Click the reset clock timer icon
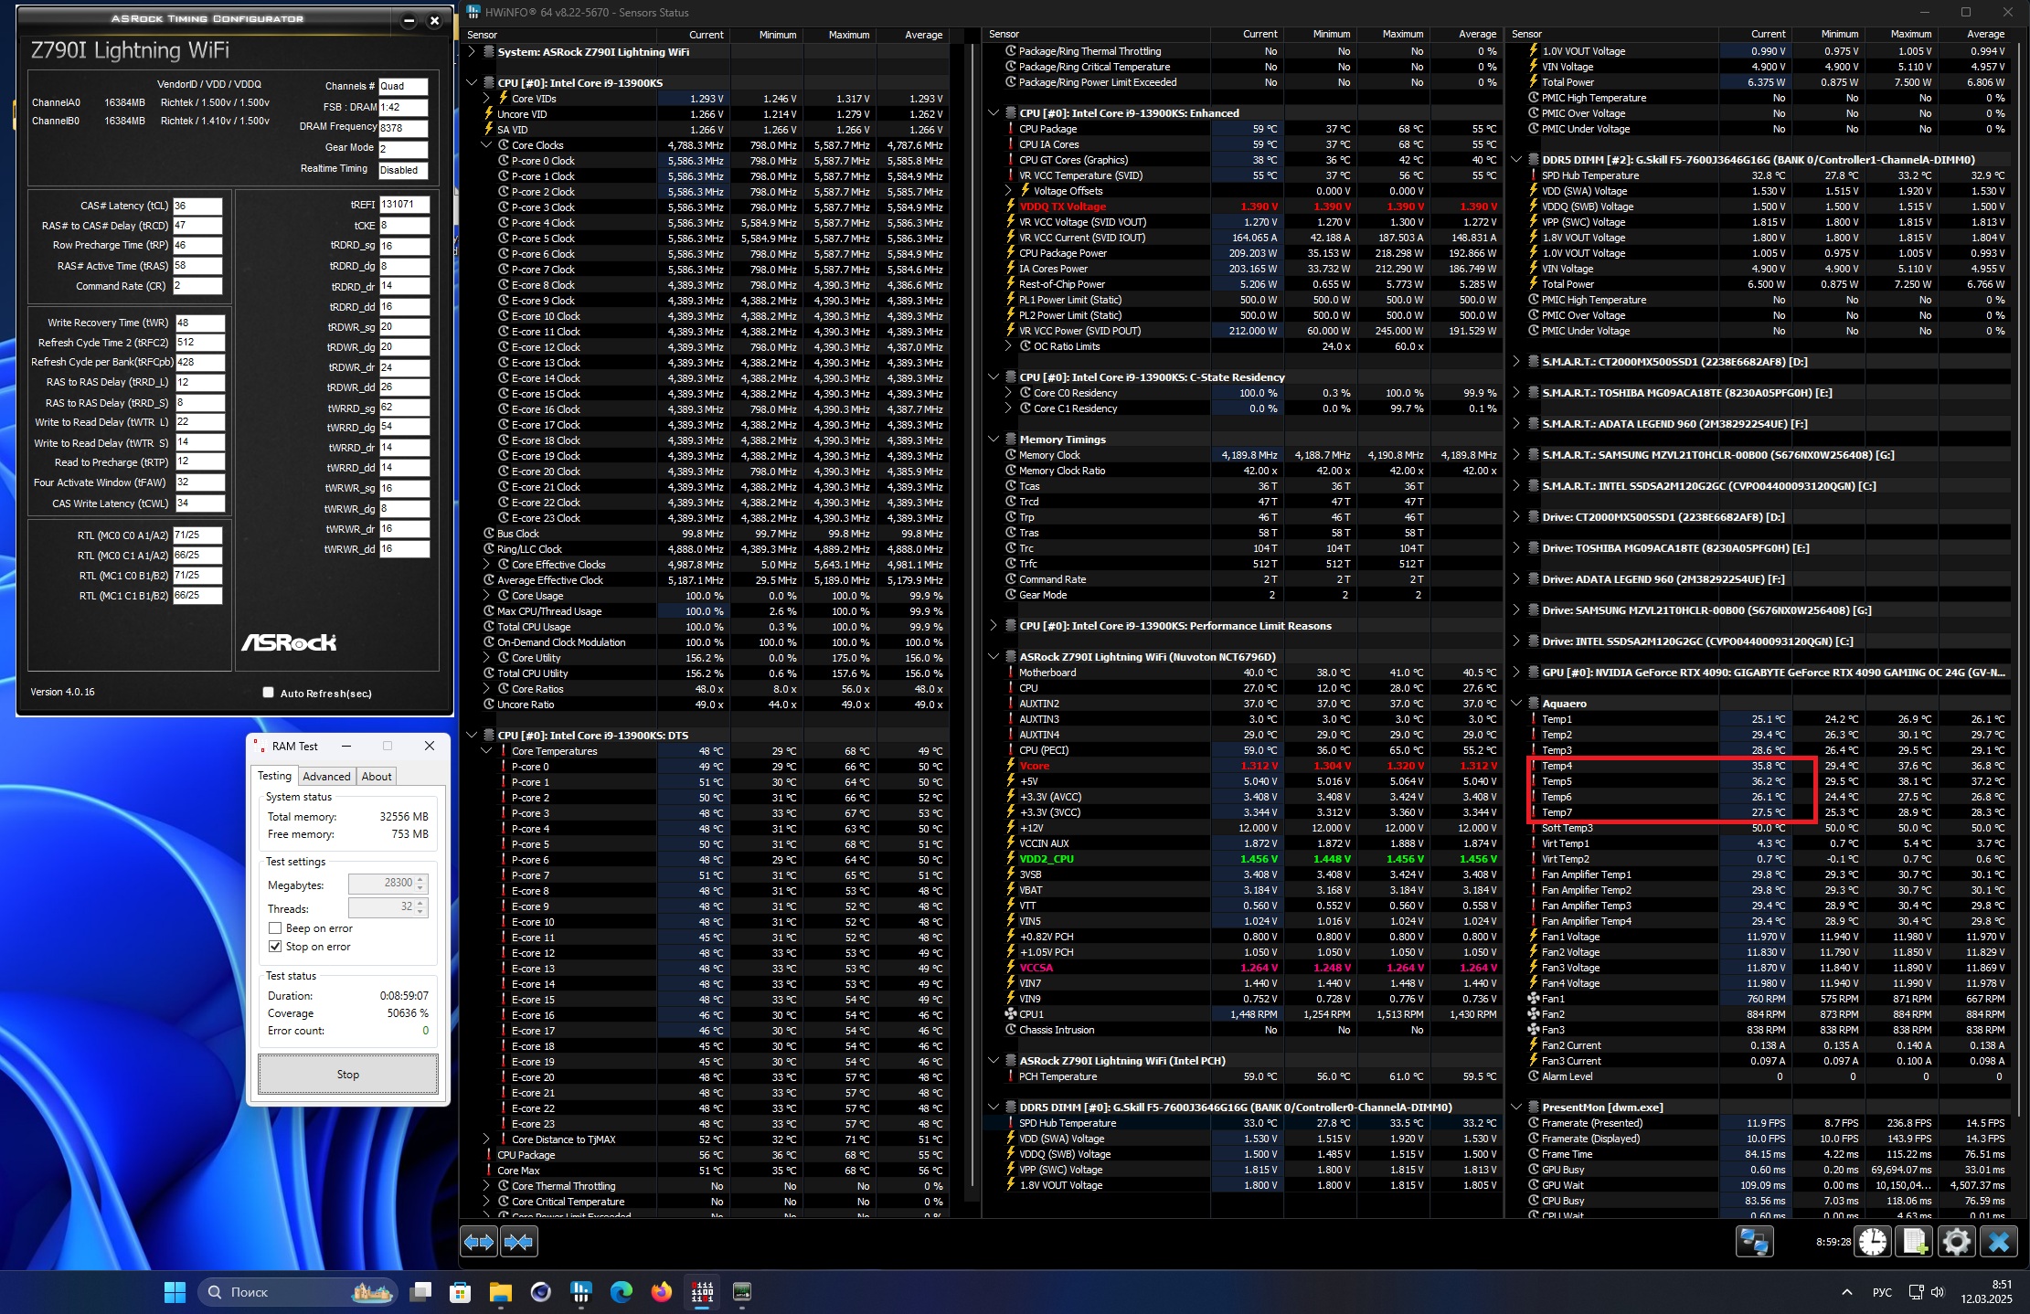The height and width of the screenshot is (1314, 2030). [x=1872, y=1242]
